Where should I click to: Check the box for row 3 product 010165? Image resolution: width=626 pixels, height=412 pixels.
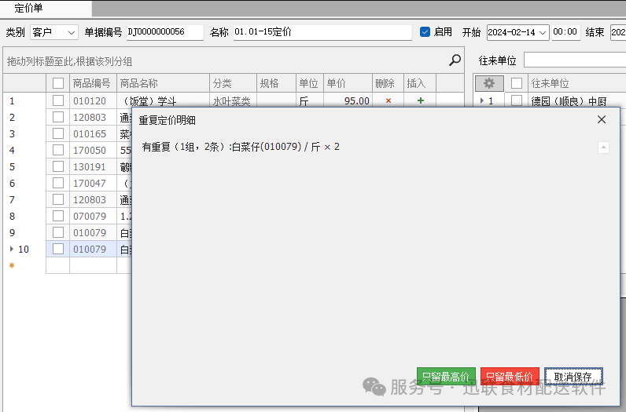[58, 133]
